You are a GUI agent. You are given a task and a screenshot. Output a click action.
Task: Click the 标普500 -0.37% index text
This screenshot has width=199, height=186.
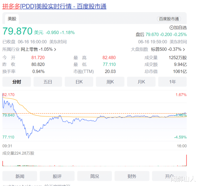point(166,49)
